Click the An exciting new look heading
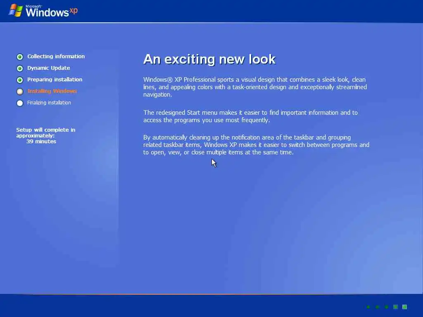The width and height of the screenshot is (423, 317). coord(209,59)
